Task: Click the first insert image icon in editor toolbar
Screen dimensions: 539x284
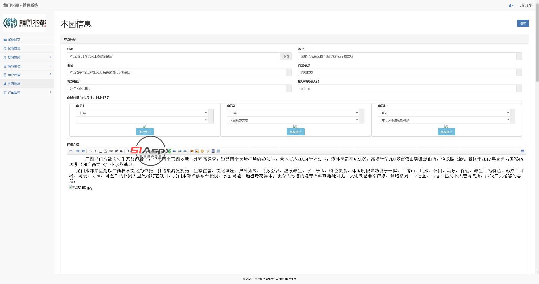Action: point(192,151)
